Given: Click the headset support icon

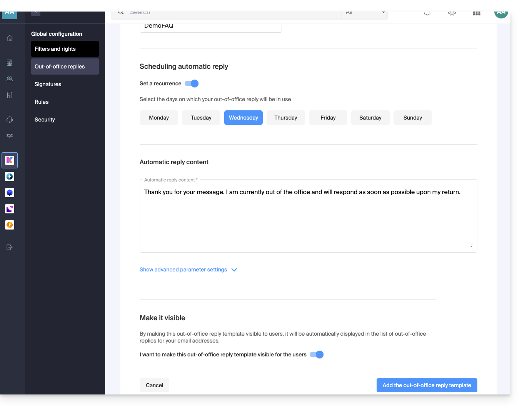Looking at the screenshot, I should (x=10, y=120).
